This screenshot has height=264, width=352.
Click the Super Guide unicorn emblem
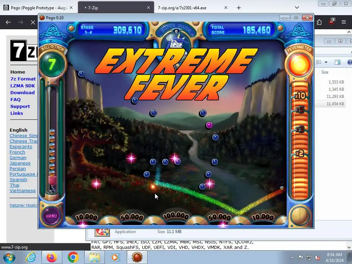(176, 44)
